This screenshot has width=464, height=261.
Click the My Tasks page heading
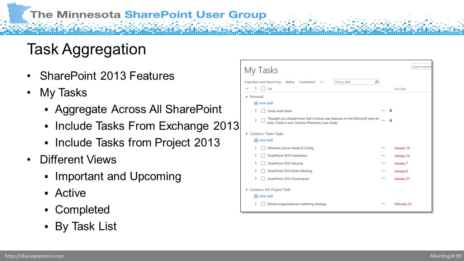[261, 70]
